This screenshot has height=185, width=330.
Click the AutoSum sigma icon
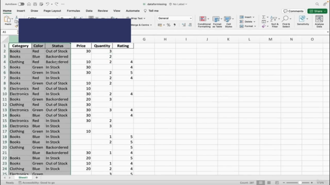263,17
